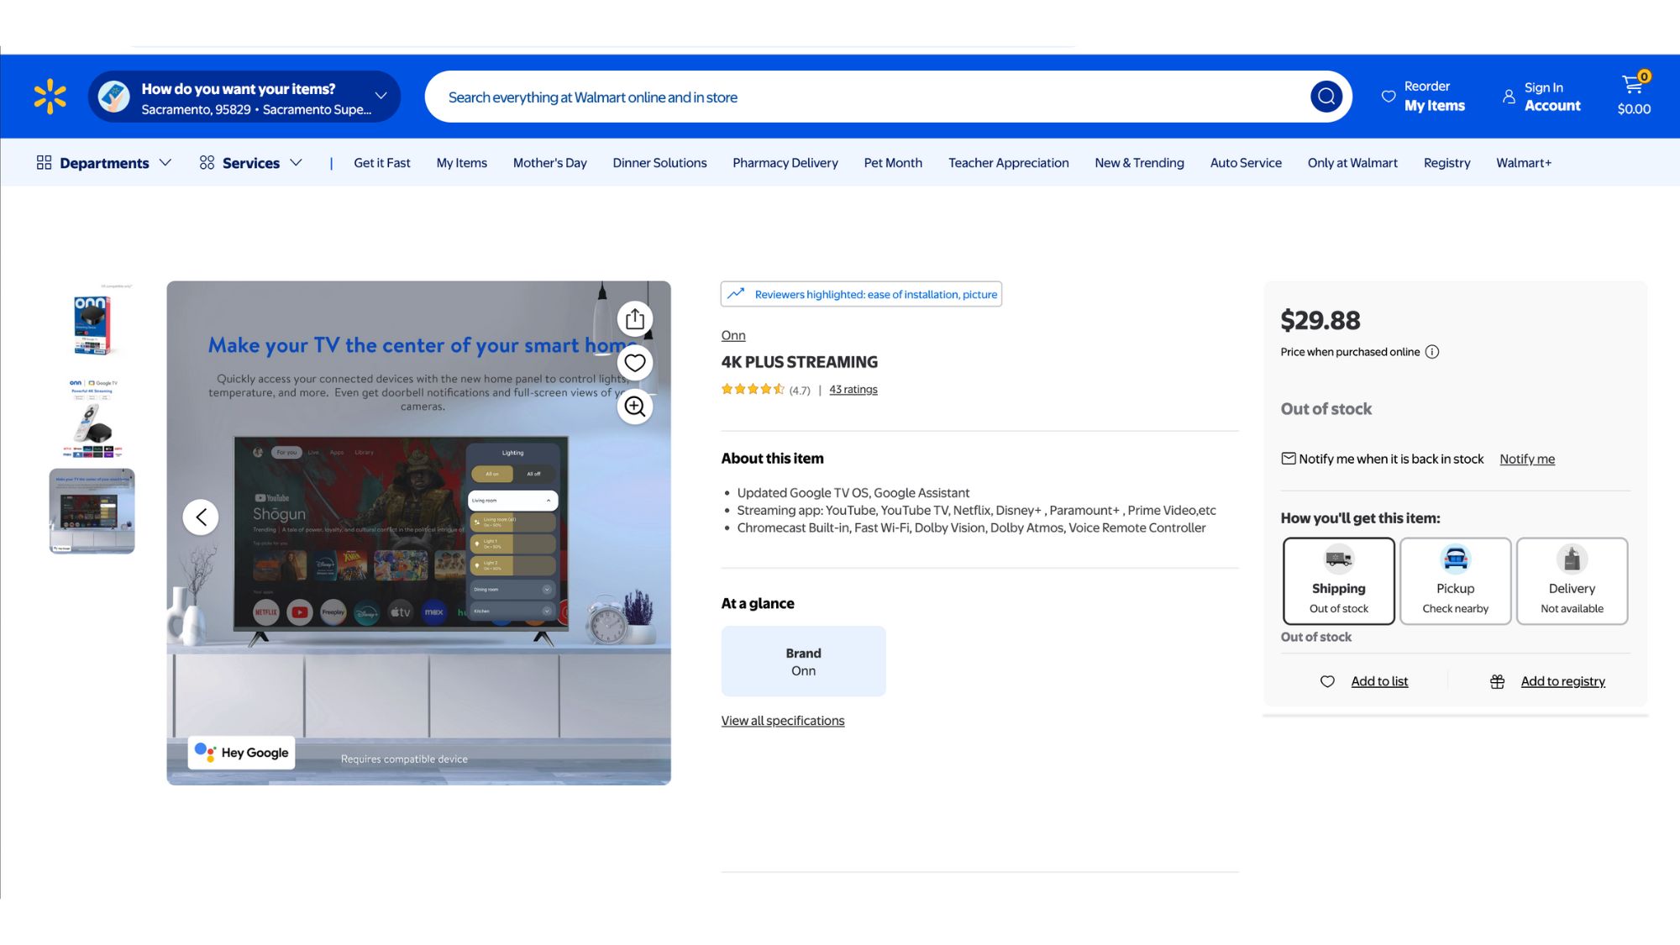Open New & Trending nav link
1680x945 pixels.
pos(1140,163)
